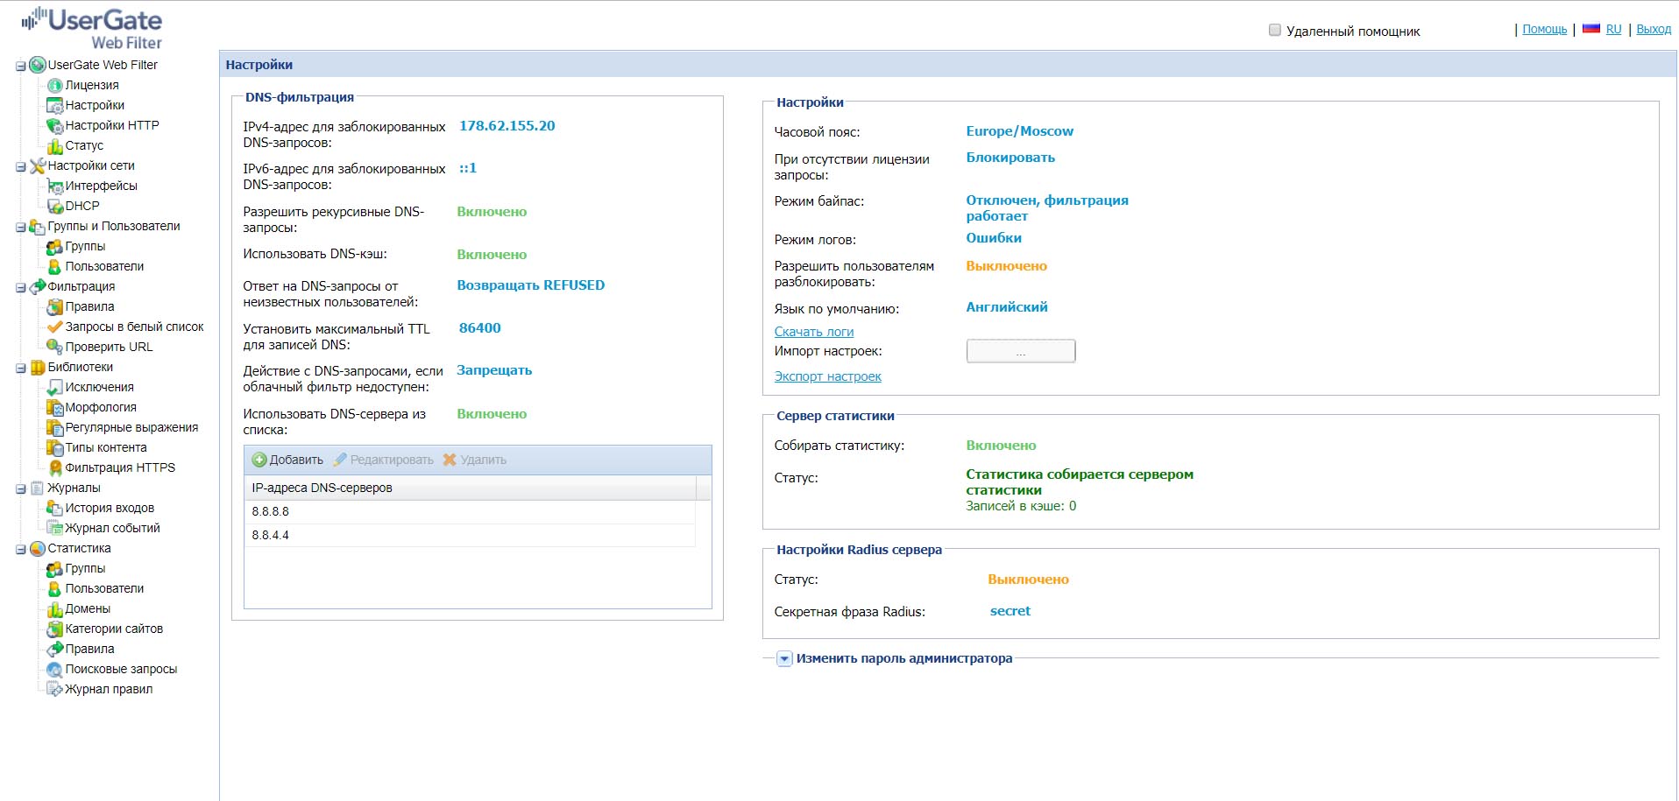Image resolution: width=1679 pixels, height=801 pixels.
Task: Edit the IPv4 address 178.62.155.20 value
Action: point(507,126)
